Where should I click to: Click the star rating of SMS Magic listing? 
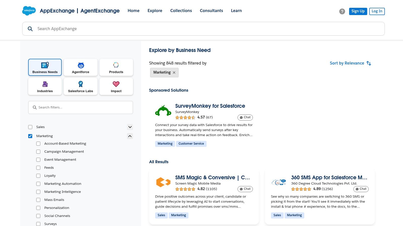coord(185,189)
